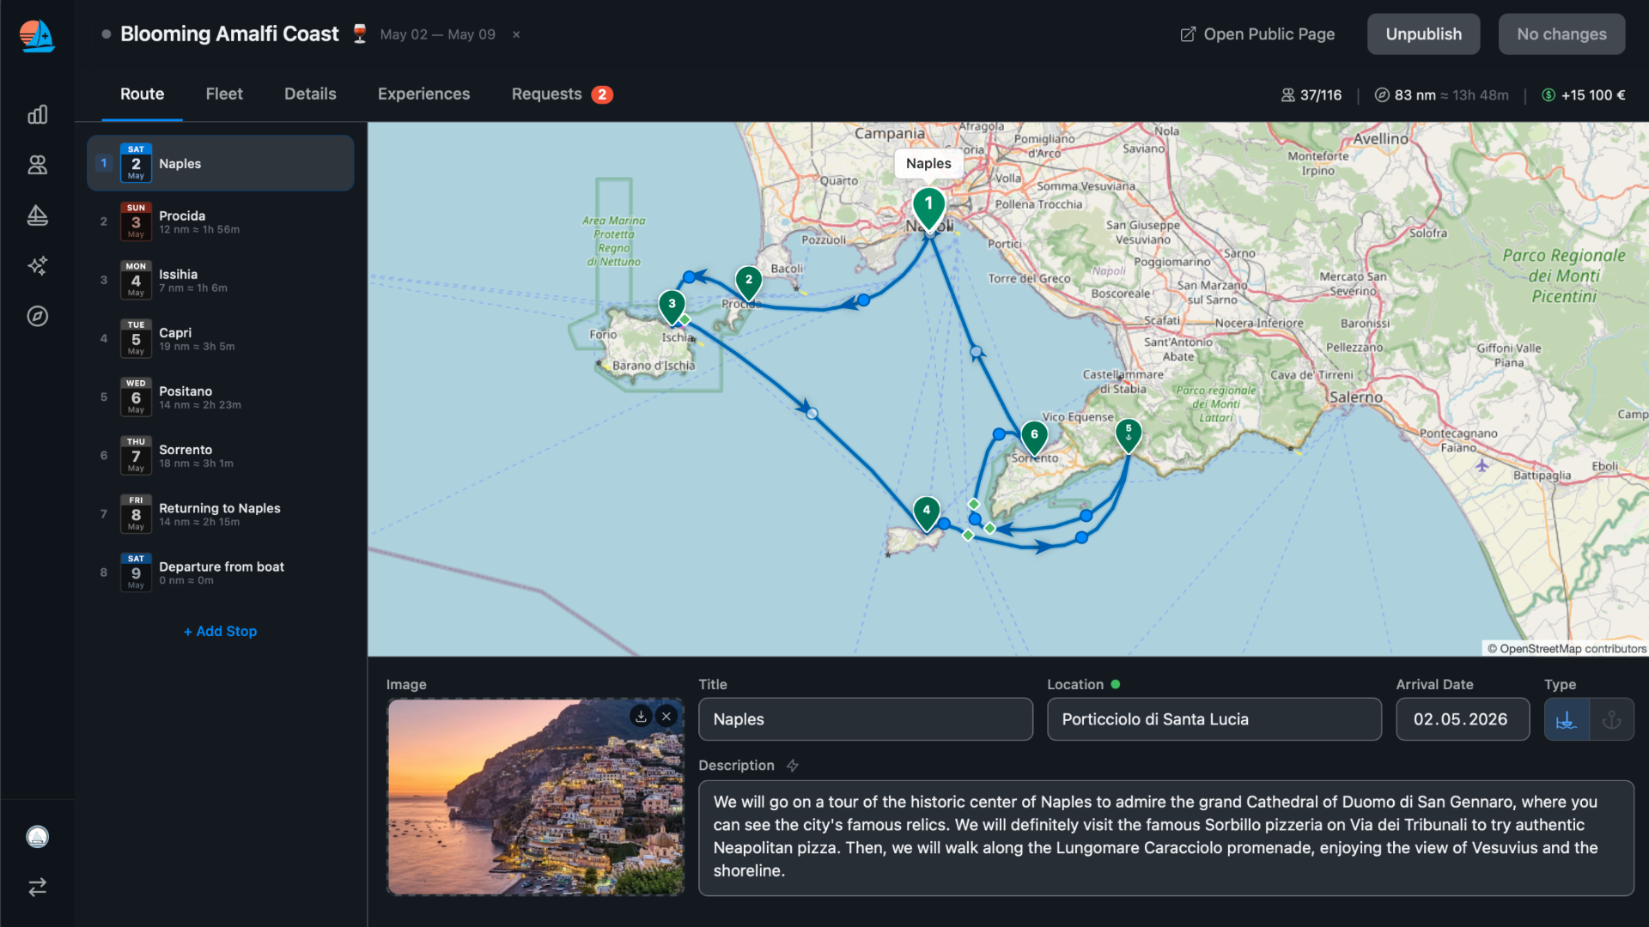
Task: Generate description using the AI sparkle icon
Action: point(793,766)
